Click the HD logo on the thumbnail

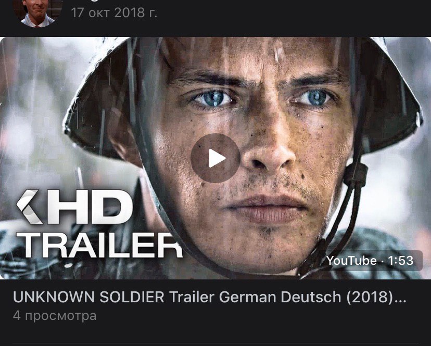[75, 207]
